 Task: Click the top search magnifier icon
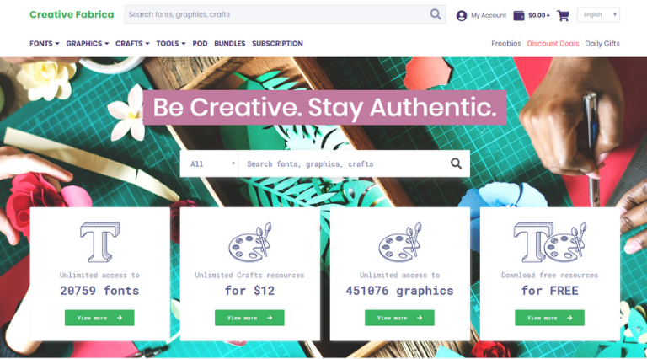coord(436,14)
